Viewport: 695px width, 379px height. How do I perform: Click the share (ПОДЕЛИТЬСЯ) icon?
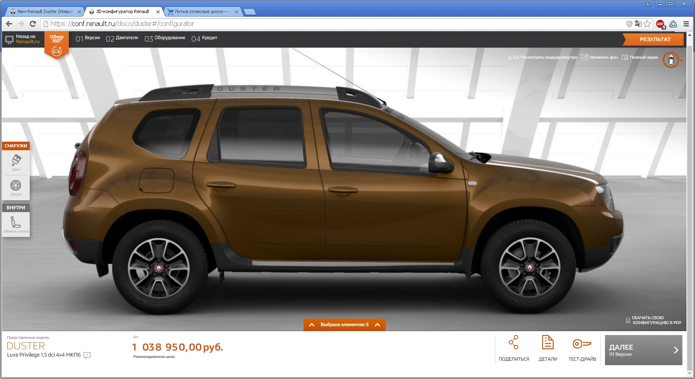click(513, 342)
